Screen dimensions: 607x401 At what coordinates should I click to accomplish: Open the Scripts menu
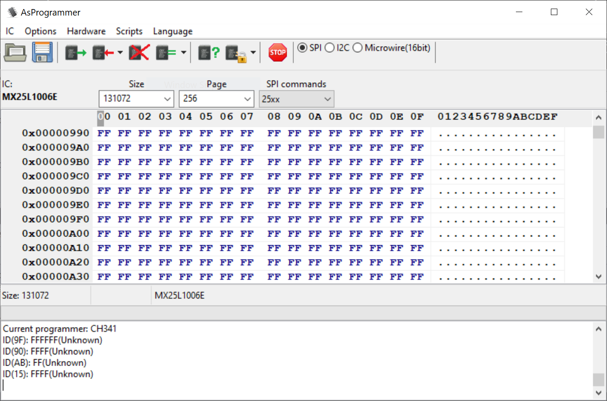[x=129, y=31]
